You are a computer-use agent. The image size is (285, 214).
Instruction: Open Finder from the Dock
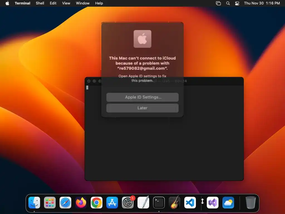pos(34,202)
